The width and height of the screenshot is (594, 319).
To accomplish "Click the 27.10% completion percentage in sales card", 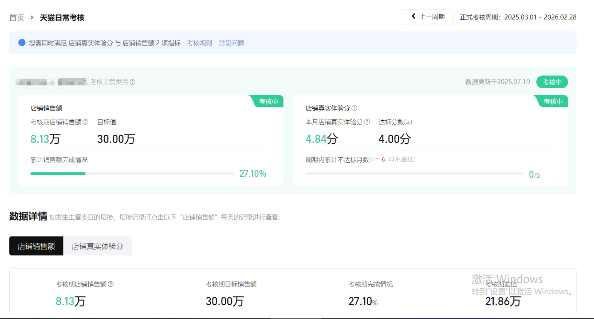I will tap(252, 174).
